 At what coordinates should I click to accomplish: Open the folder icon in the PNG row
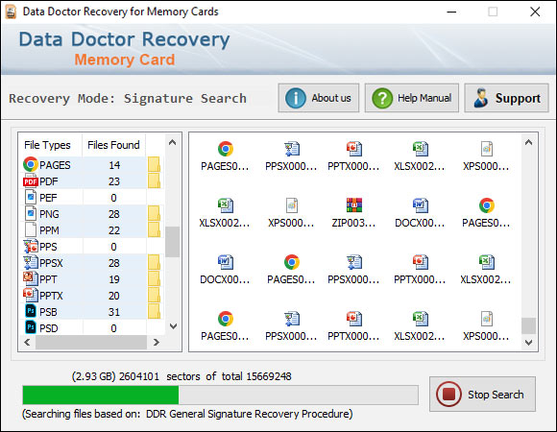[x=154, y=214]
